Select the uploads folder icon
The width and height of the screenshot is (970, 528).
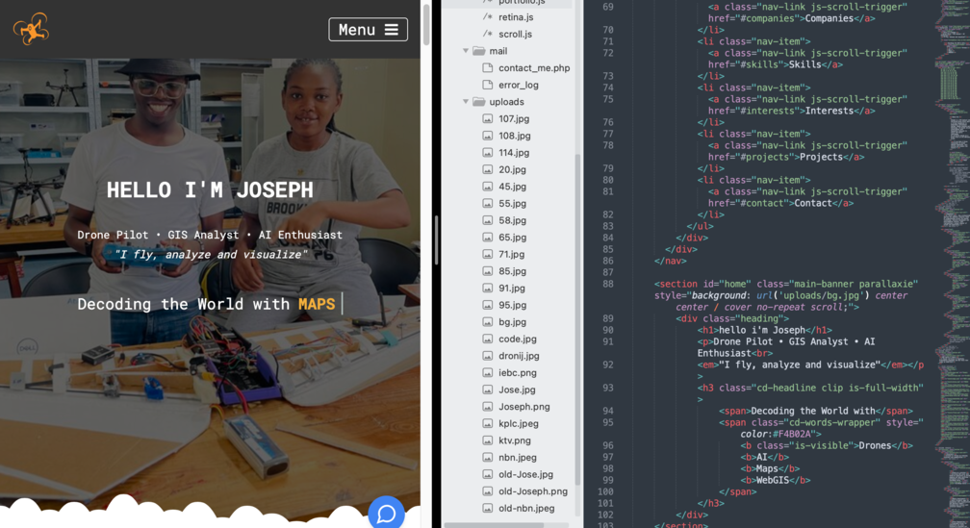(479, 102)
